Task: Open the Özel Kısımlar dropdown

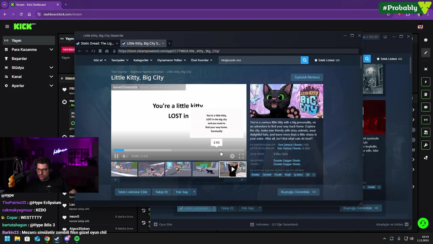Action: (x=202, y=60)
